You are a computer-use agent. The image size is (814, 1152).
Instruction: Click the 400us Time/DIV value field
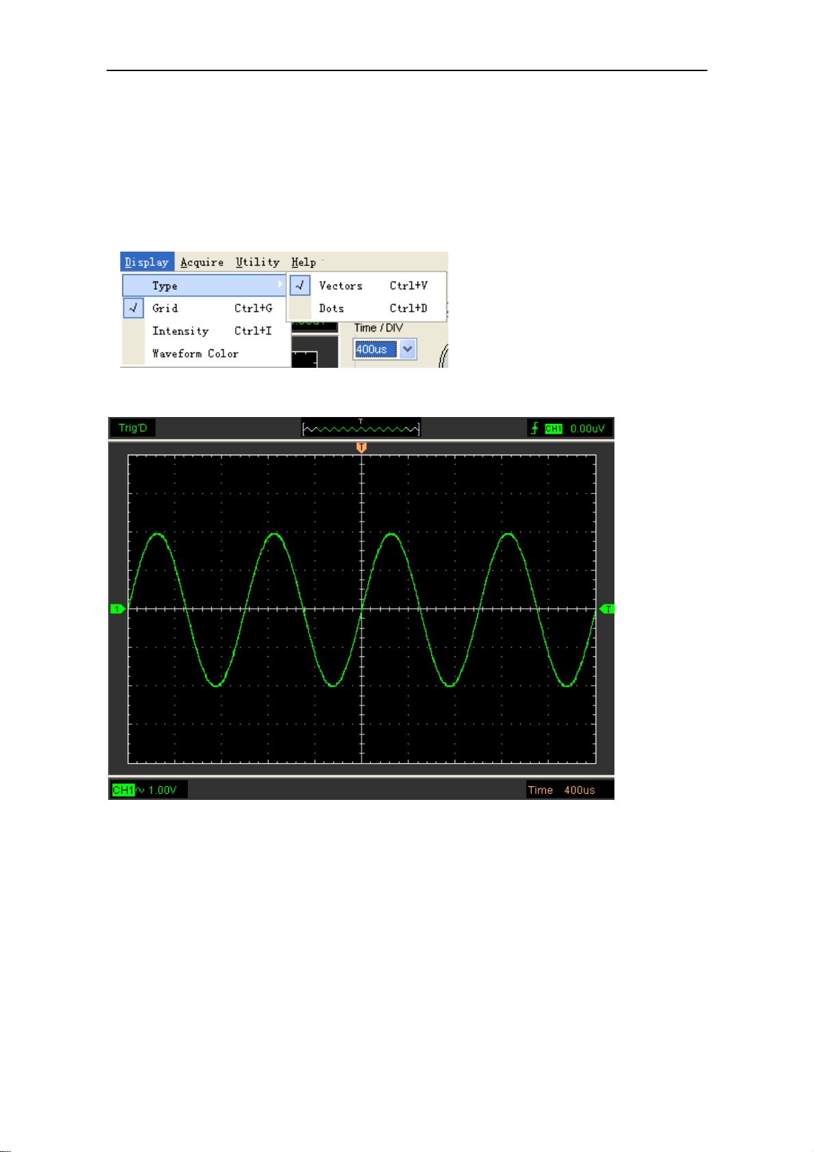tap(375, 349)
